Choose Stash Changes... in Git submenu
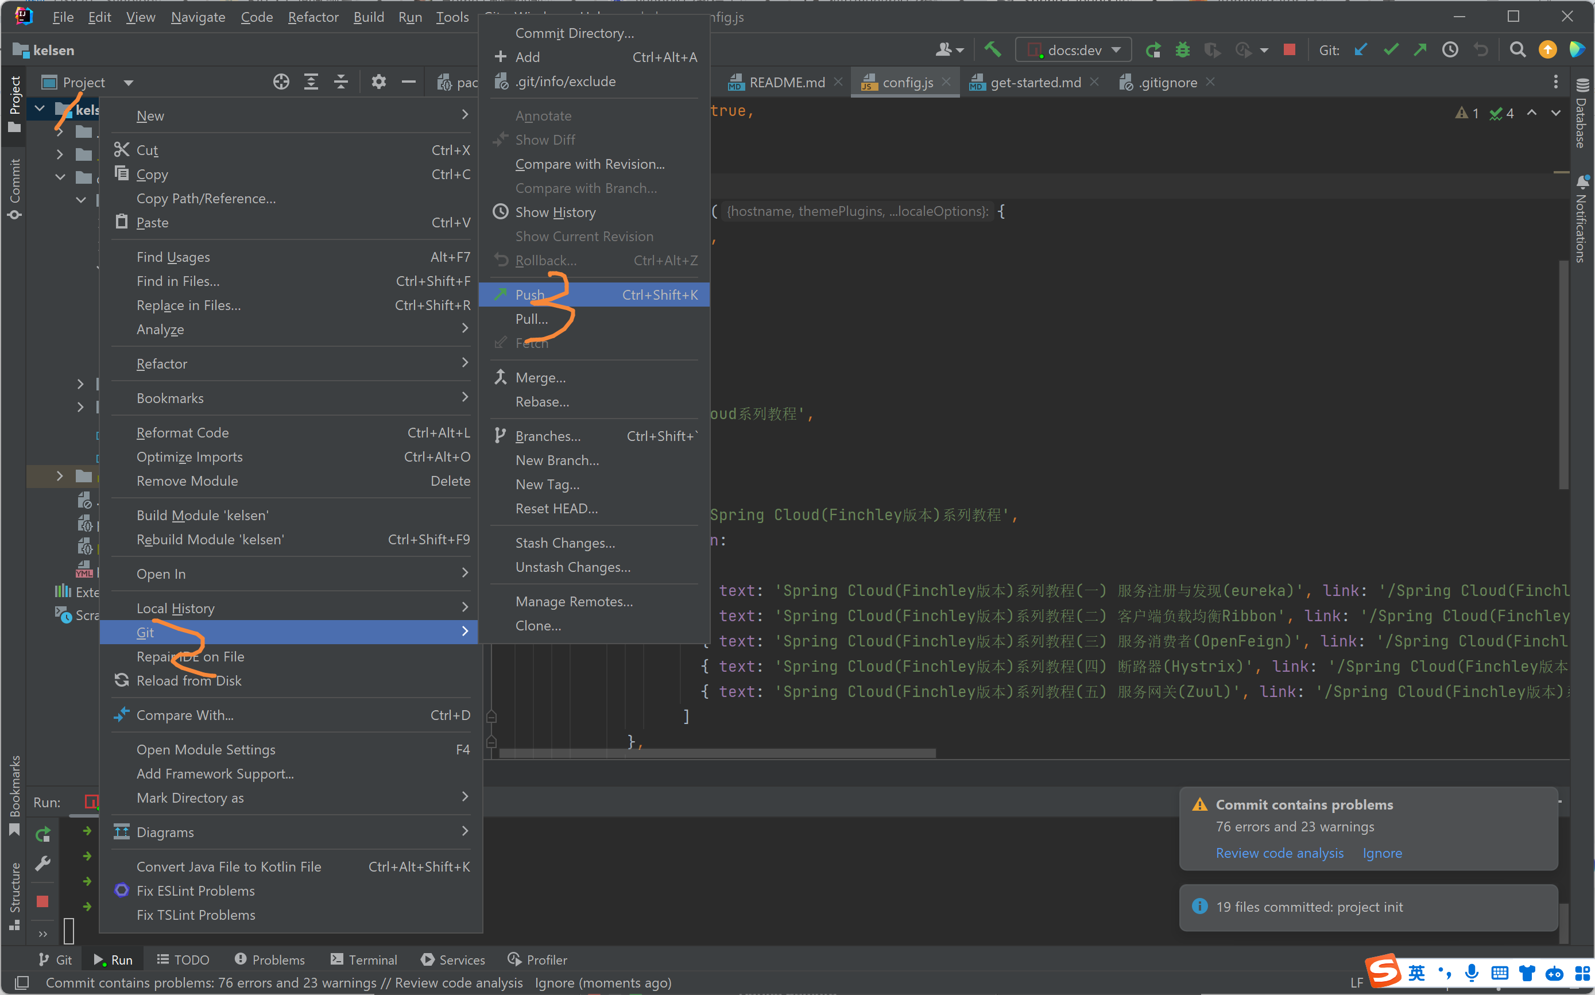 (x=565, y=543)
